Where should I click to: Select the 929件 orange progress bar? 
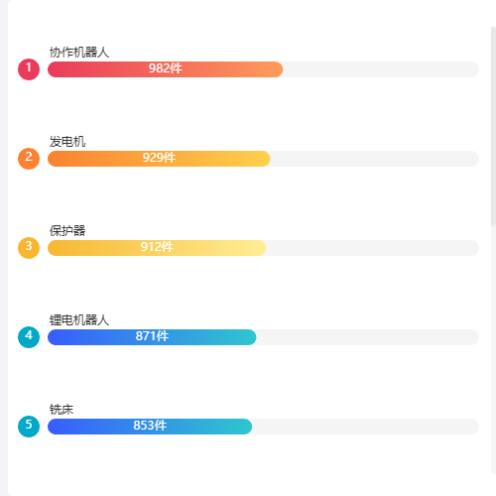tap(159, 159)
